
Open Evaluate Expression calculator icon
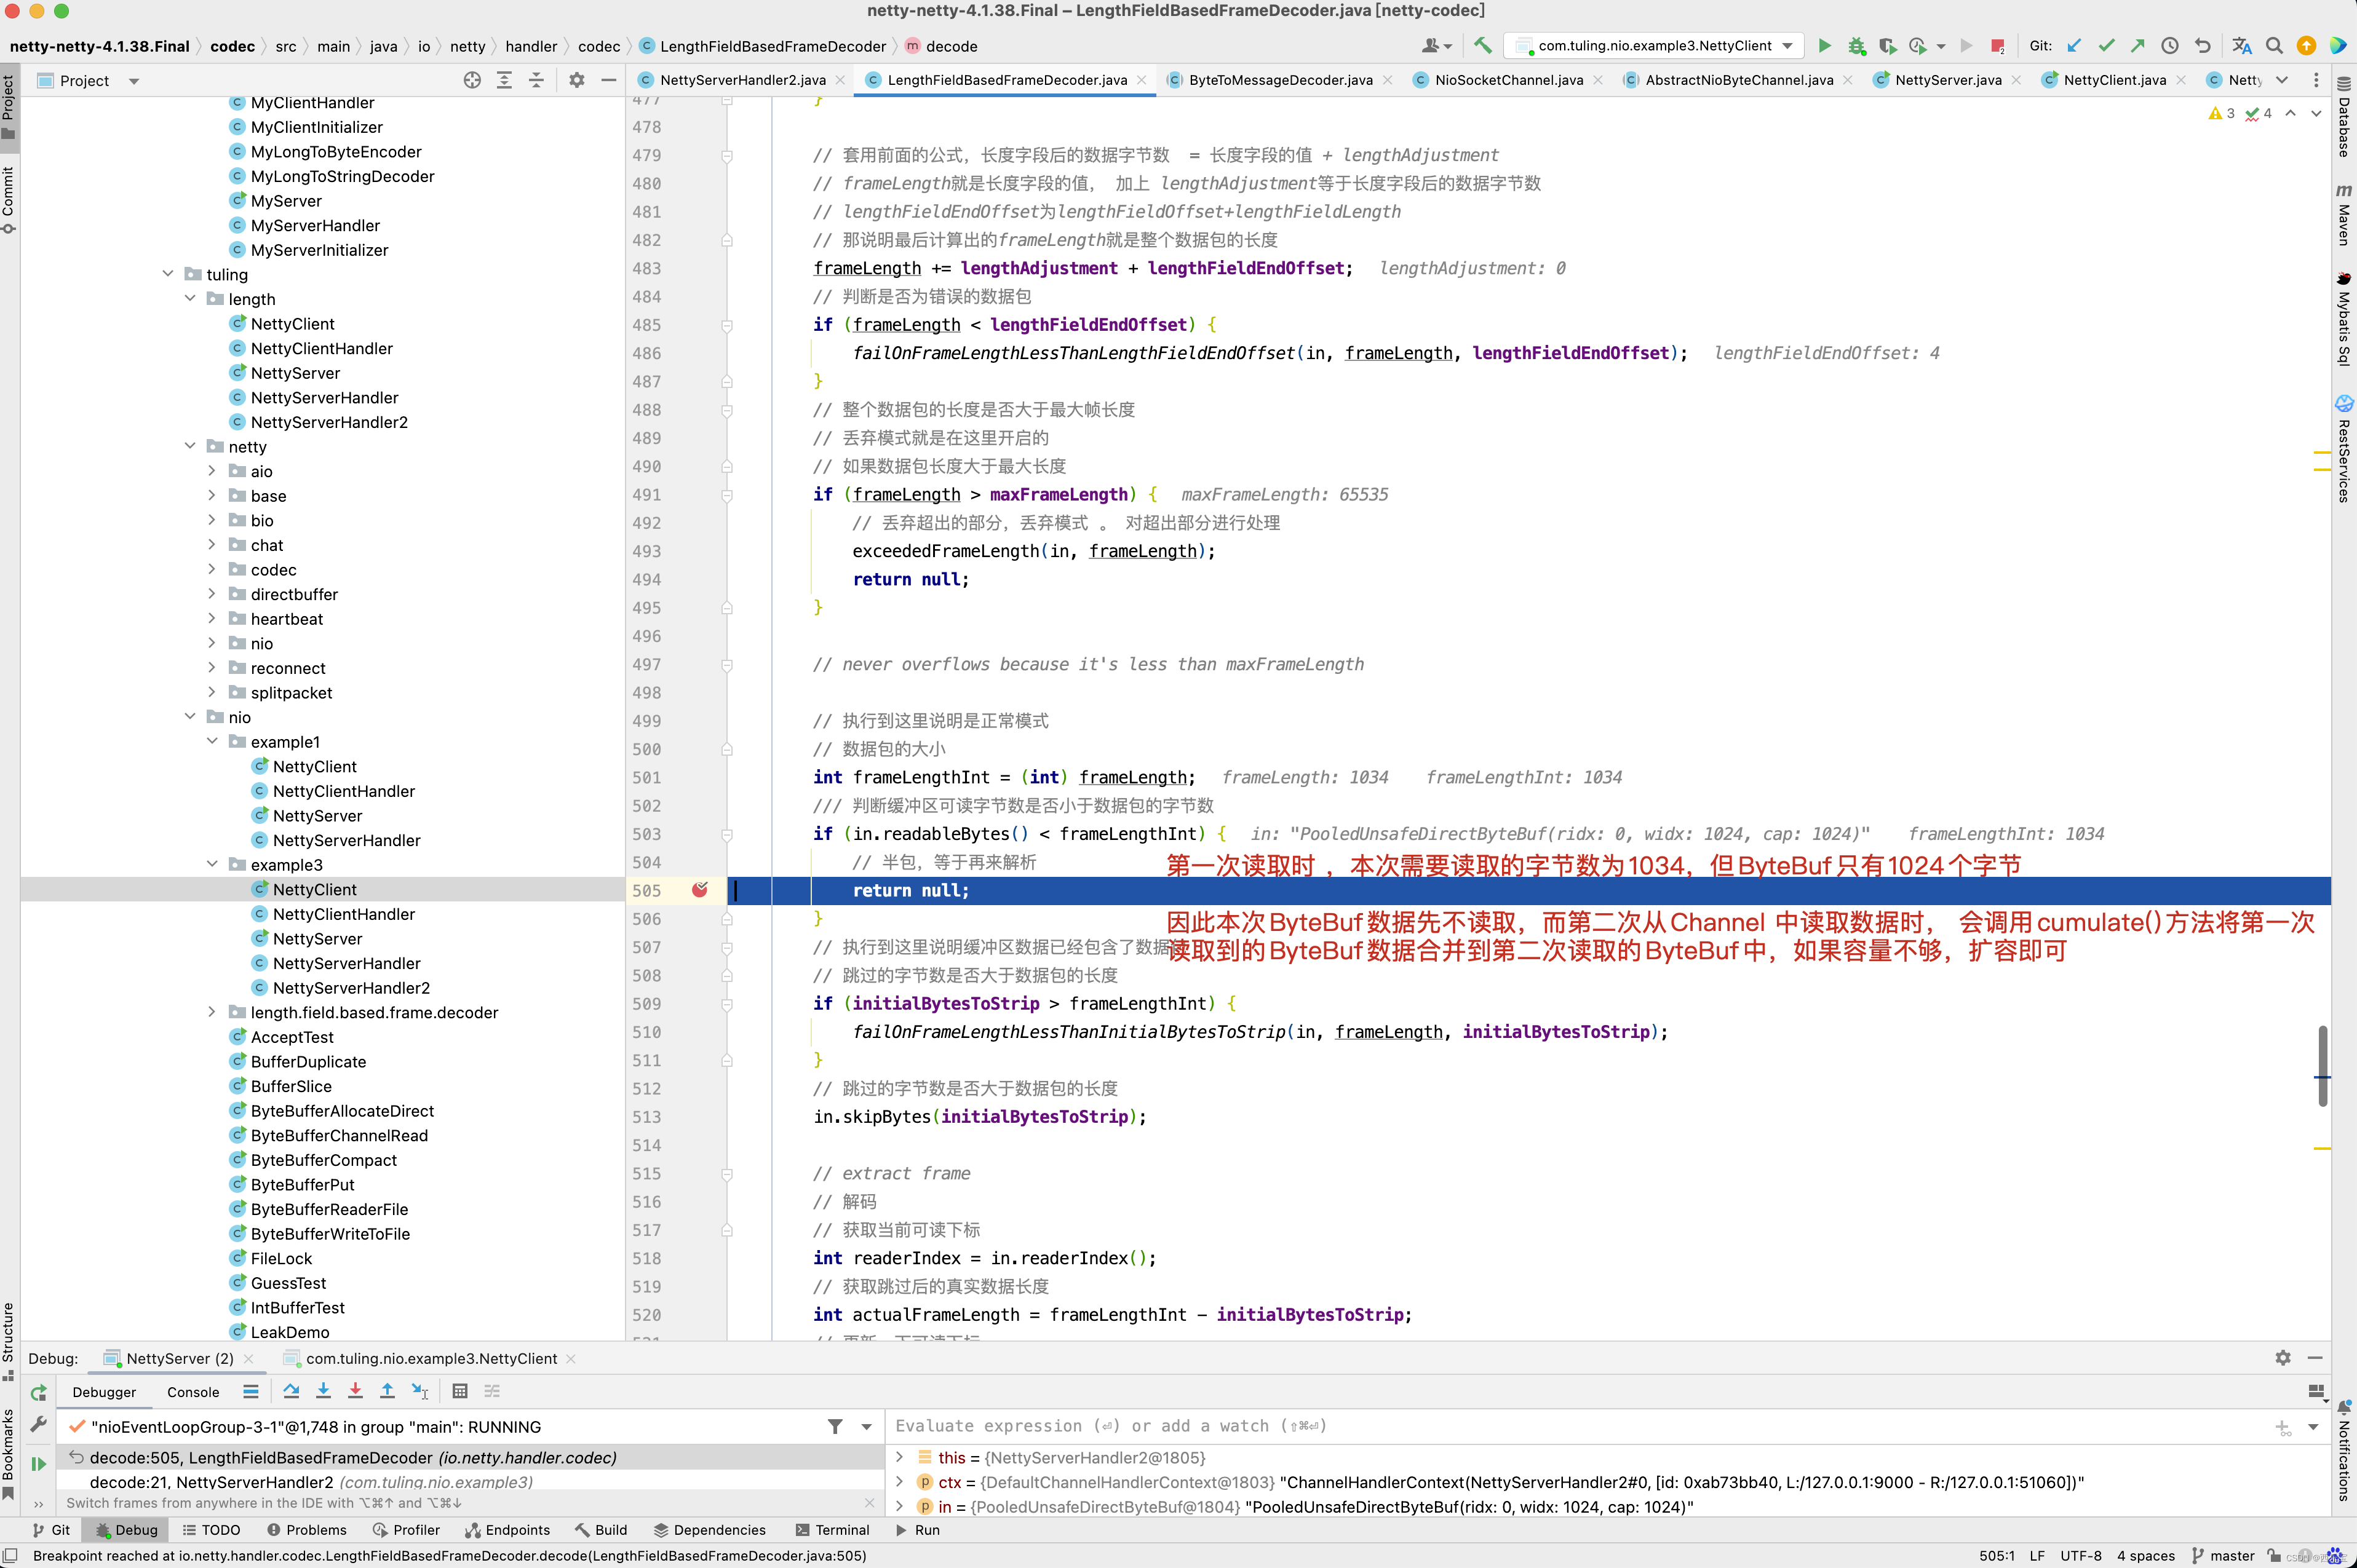pyautogui.click(x=460, y=1391)
